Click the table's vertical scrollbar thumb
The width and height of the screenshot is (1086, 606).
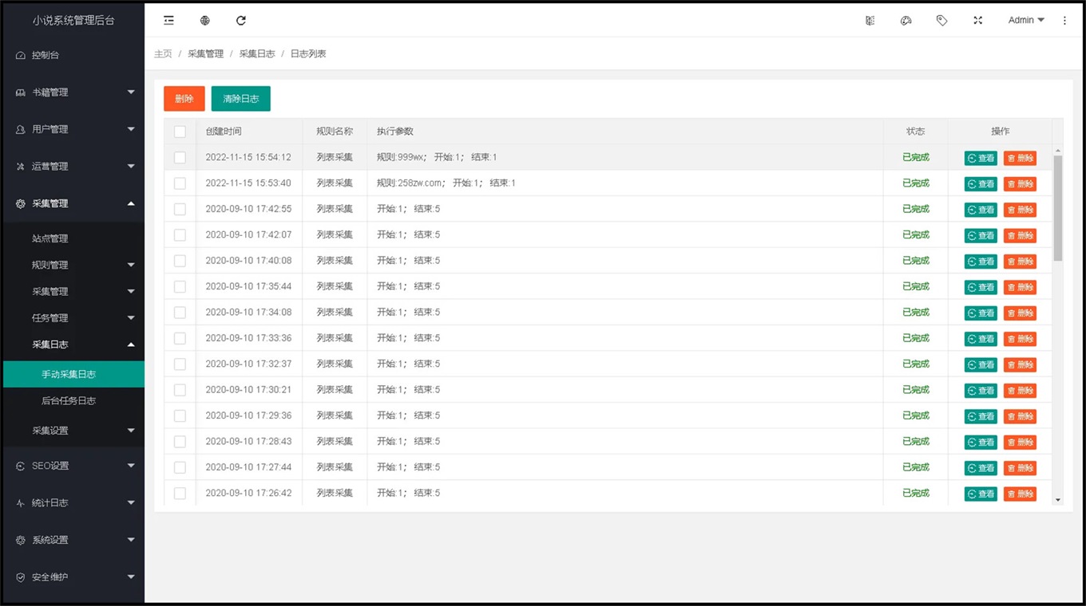tap(1058, 207)
